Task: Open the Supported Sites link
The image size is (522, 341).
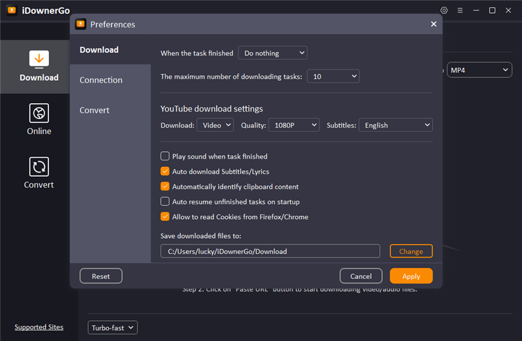Action: coord(39,327)
